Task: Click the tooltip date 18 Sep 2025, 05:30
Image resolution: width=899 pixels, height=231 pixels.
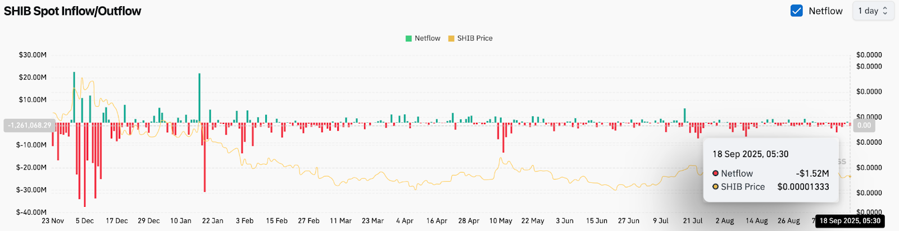Action: (x=750, y=154)
